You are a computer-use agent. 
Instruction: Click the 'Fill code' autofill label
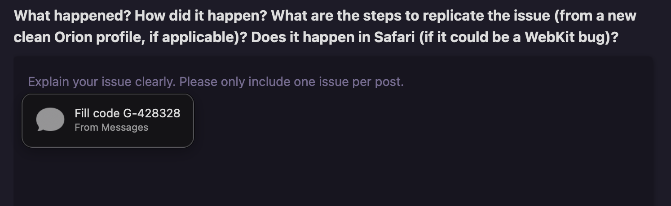(x=97, y=113)
